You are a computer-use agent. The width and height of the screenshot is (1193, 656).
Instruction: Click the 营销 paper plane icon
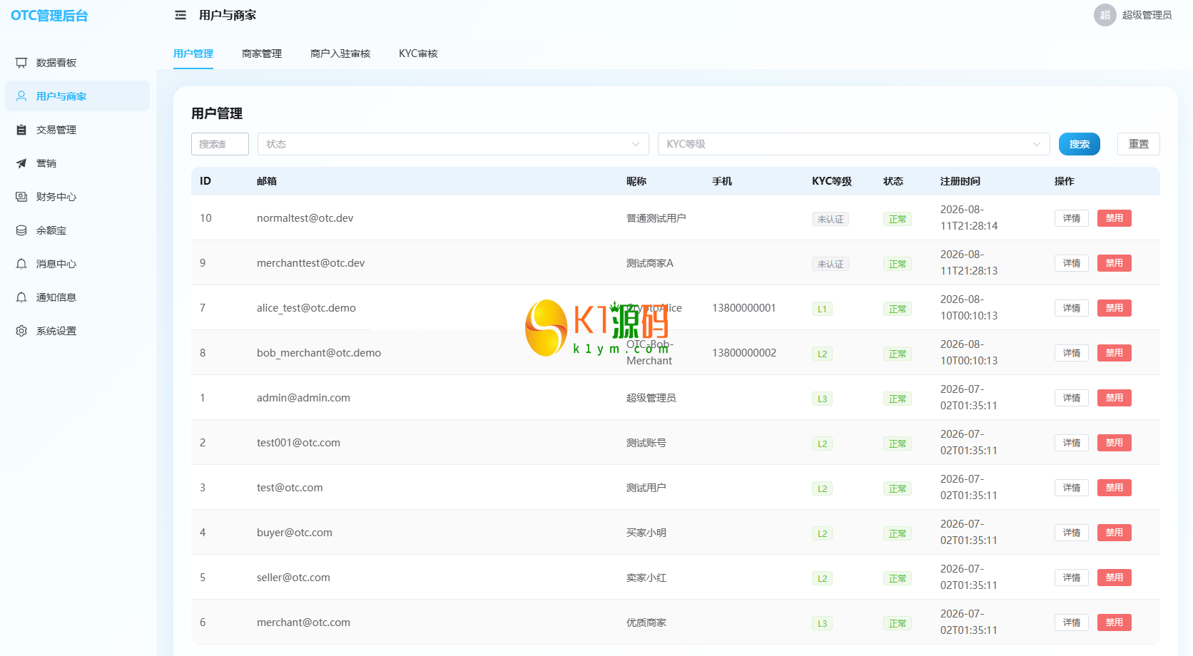click(21, 163)
